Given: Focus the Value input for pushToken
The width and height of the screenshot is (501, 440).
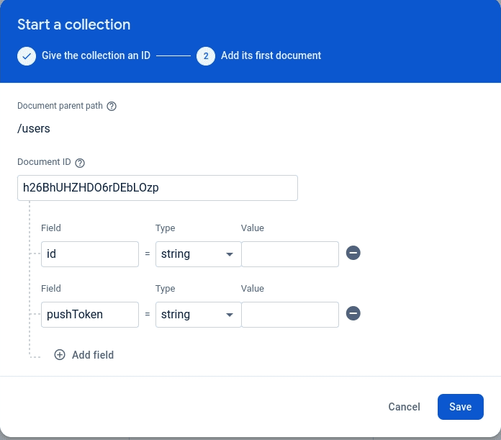Looking at the screenshot, I should pyautogui.click(x=289, y=315).
